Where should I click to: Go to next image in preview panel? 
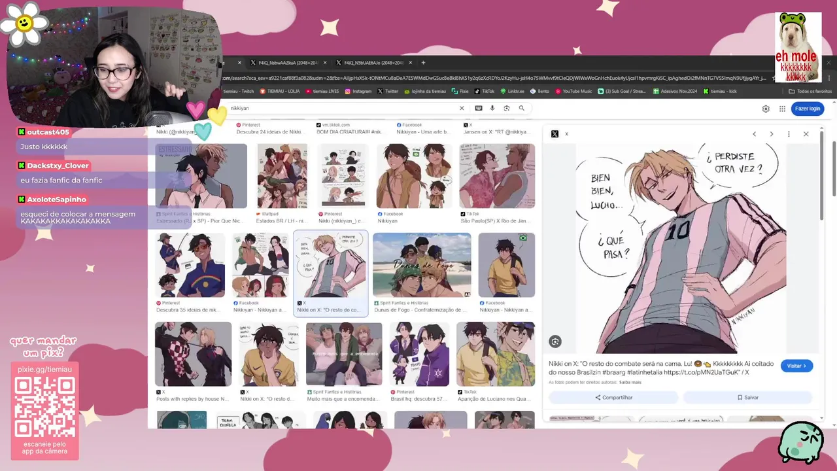(x=771, y=134)
